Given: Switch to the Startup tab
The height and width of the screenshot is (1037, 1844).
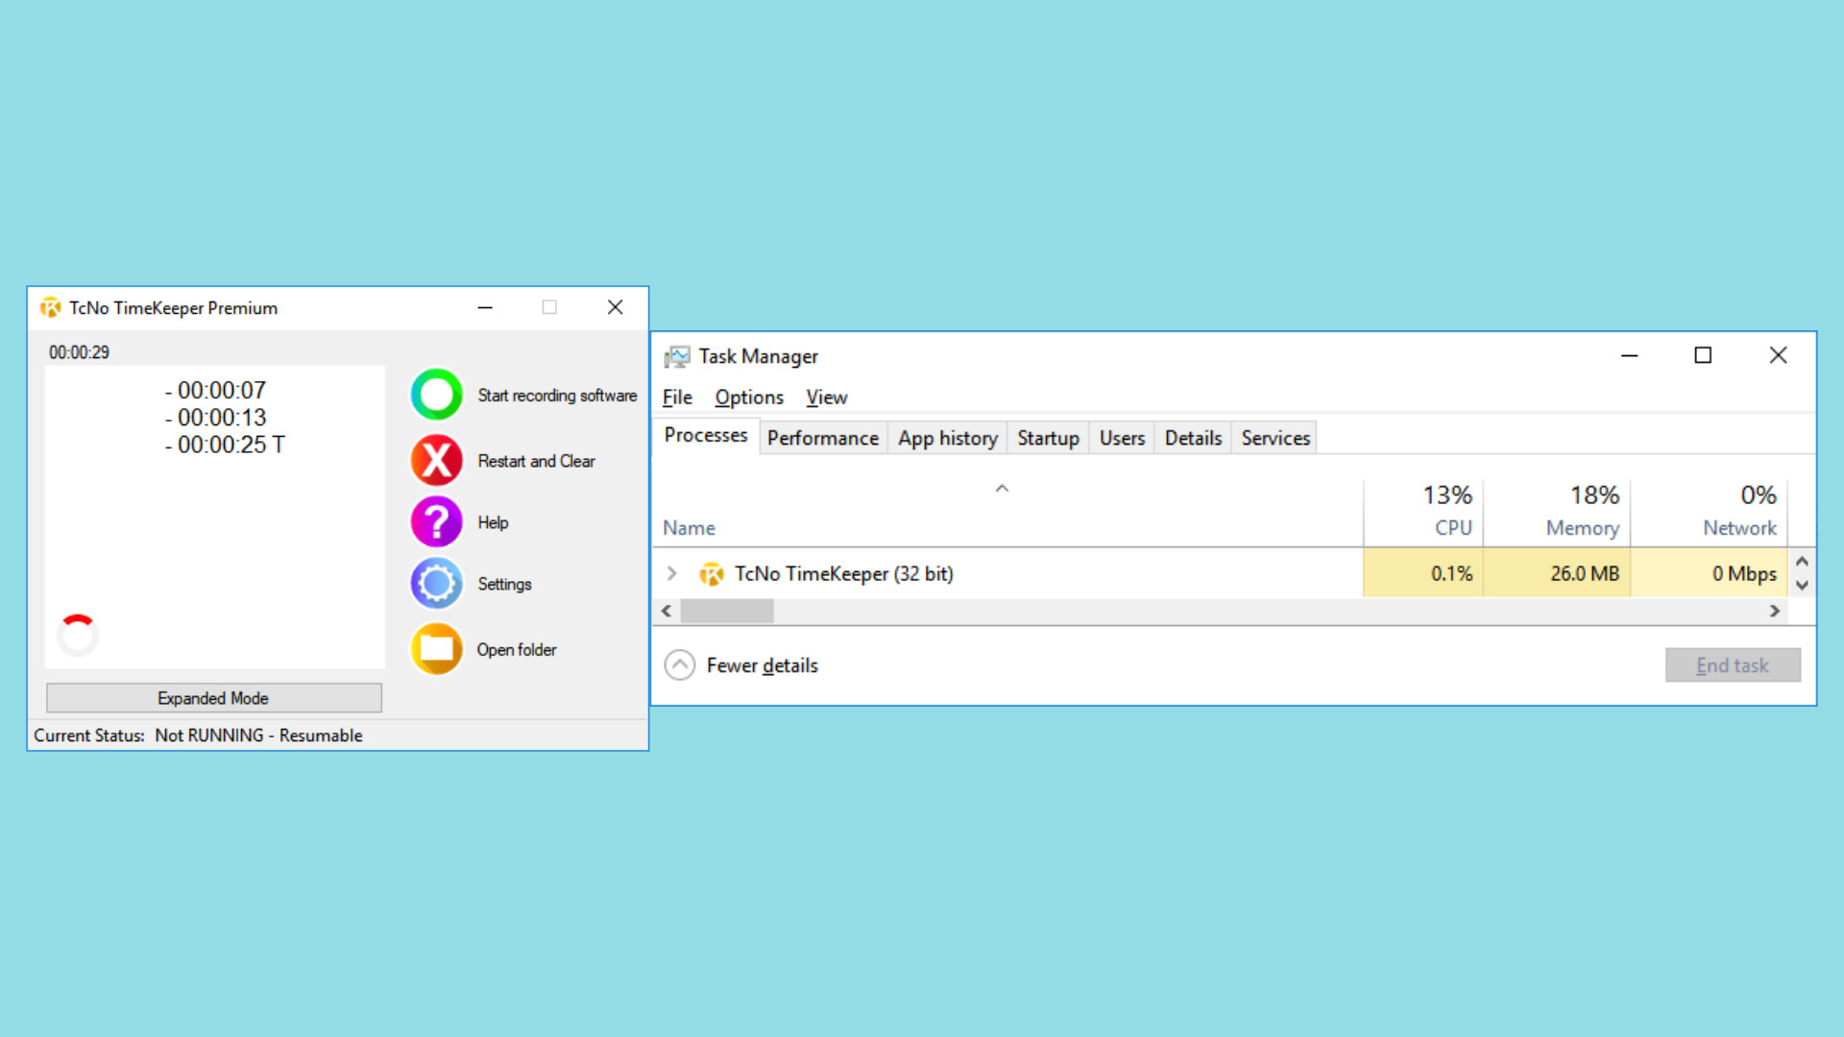Looking at the screenshot, I should coord(1047,438).
